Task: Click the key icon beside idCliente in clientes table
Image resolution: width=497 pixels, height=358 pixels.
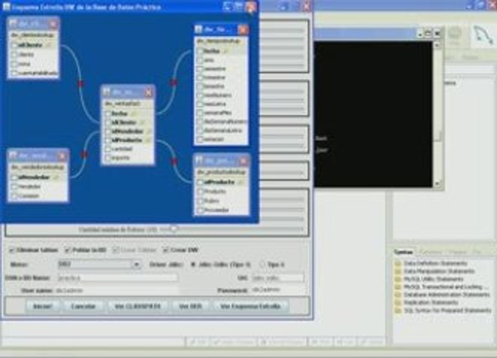Action: 49,45
